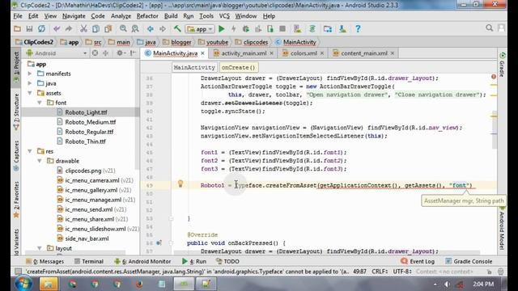Open the app run configuration dropdown
The image size is (518, 291).
[x=200, y=29]
